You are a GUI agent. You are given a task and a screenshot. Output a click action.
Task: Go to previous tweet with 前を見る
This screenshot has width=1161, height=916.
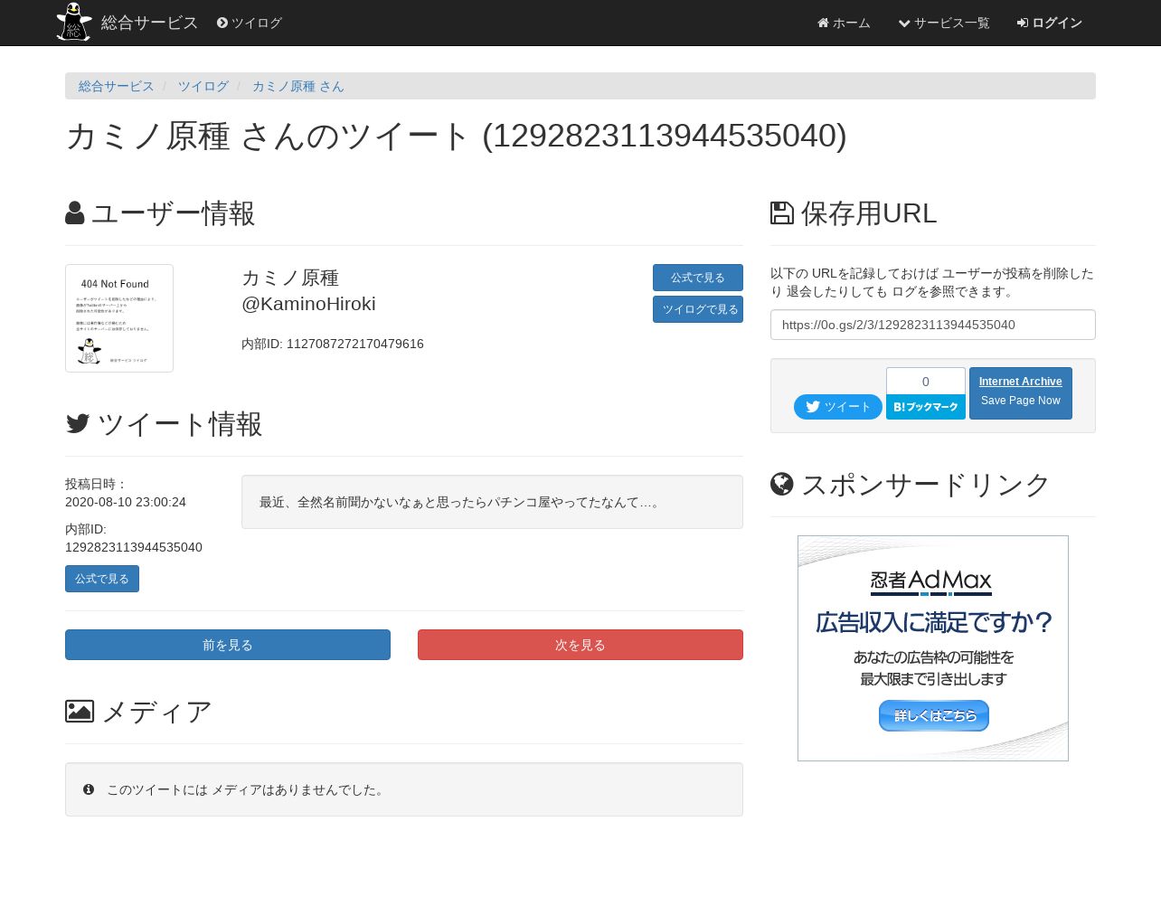228,645
